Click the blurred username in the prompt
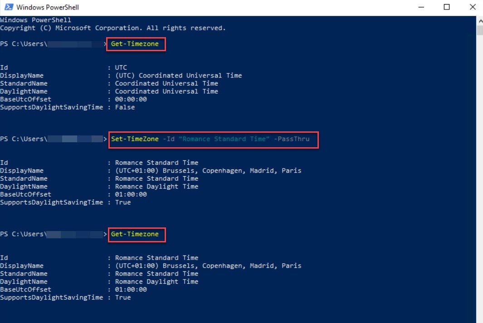This screenshot has height=323, width=483. tap(69, 43)
